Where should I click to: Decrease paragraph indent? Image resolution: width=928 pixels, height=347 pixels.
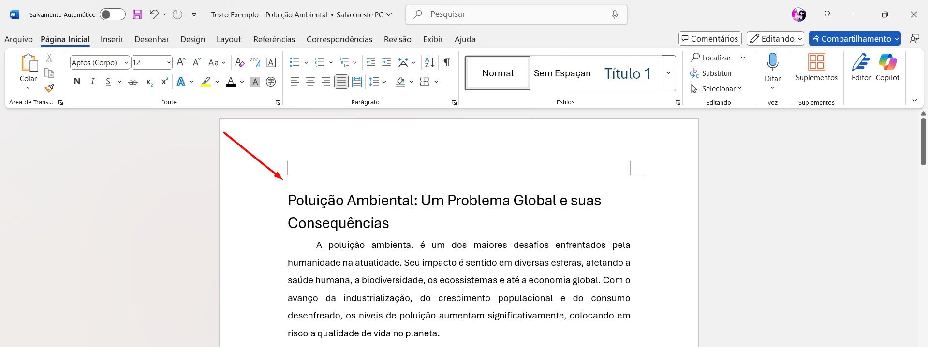[371, 62]
